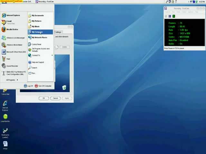Screen dimensions: 206x154
Task: Open Sound Recorder
Action: 14,66
